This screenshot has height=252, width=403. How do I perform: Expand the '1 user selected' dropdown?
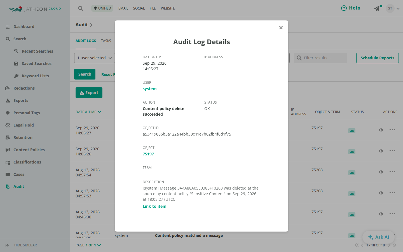(x=95, y=58)
